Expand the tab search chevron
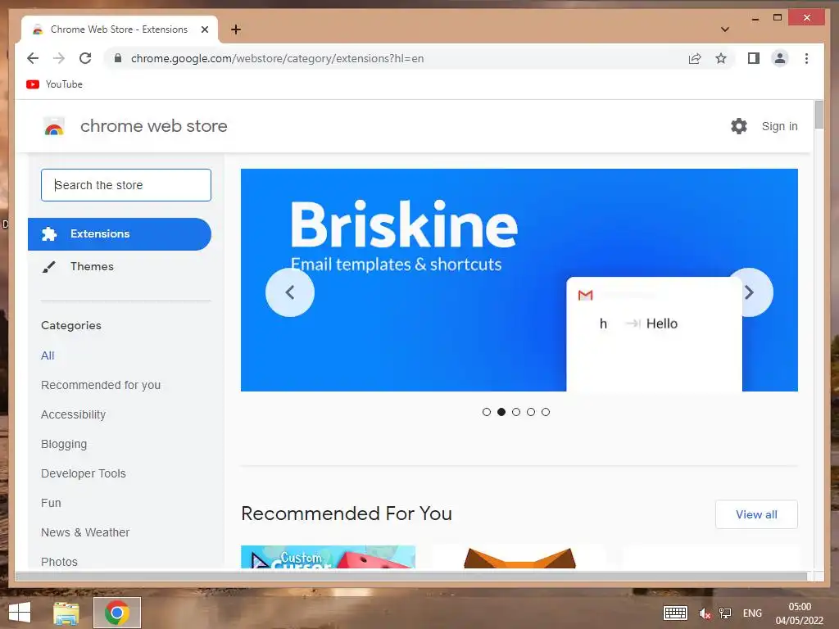This screenshot has width=839, height=629. click(725, 29)
